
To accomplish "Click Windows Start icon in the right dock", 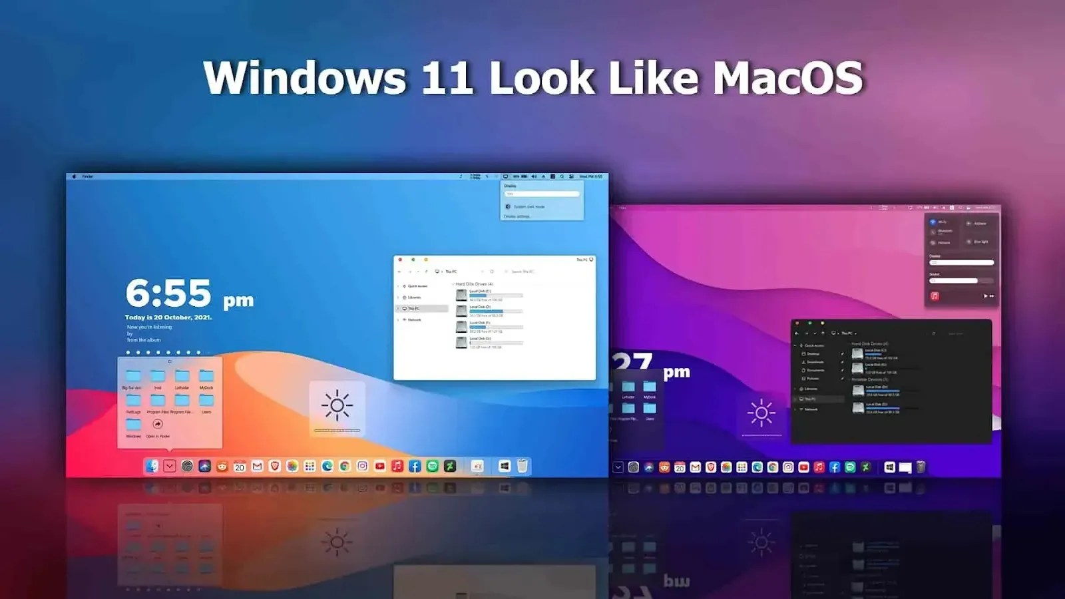I will 889,467.
